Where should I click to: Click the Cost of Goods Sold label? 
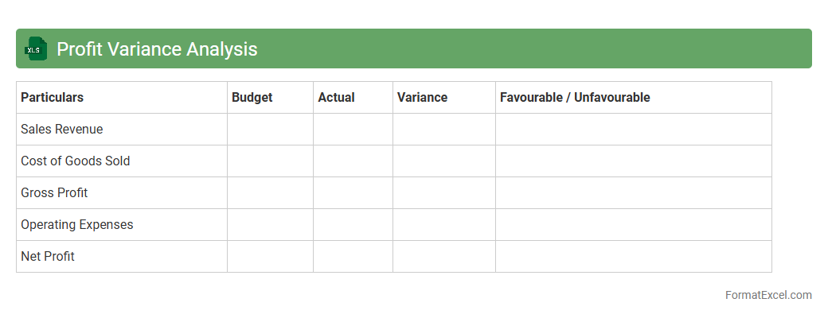[75, 161]
